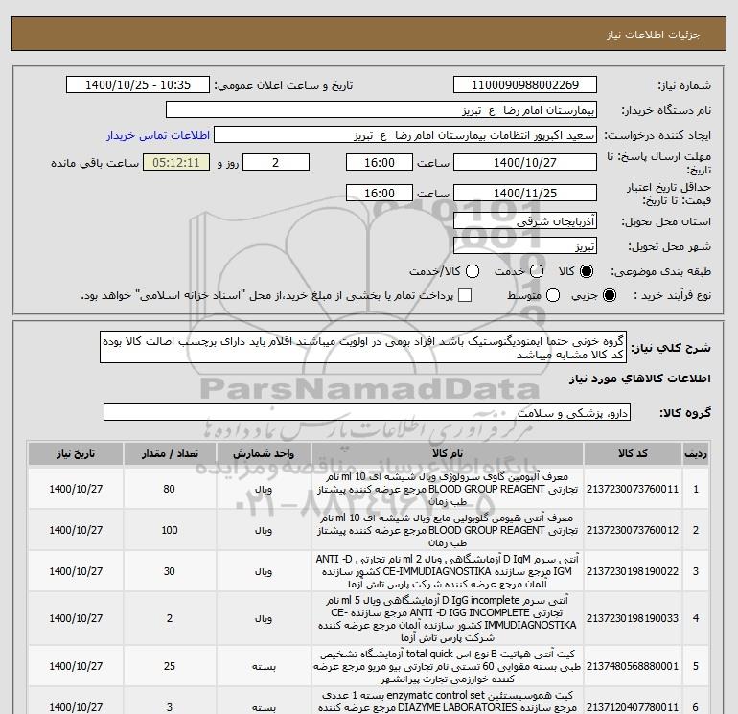The height and width of the screenshot is (714, 738).
Task: Click the اطلاعات کالاهای مورد نیاز heading
Action: tap(640, 379)
